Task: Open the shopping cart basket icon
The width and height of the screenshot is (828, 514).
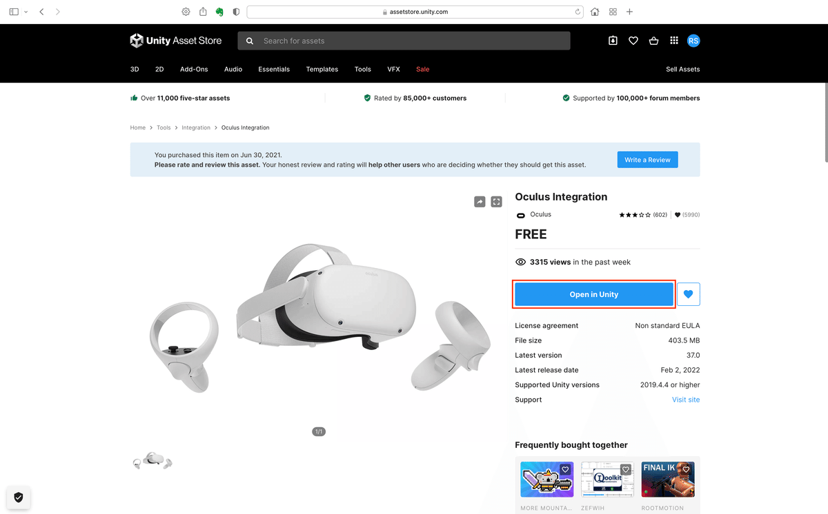Action: pyautogui.click(x=653, y=41)
